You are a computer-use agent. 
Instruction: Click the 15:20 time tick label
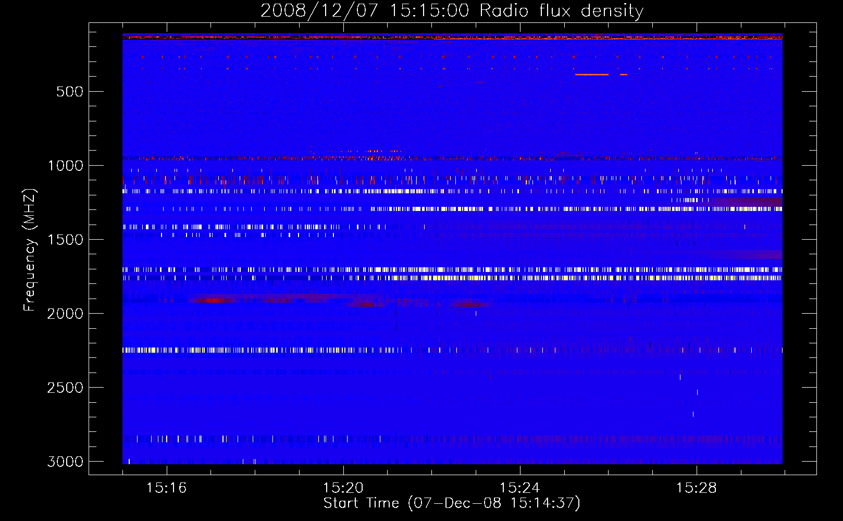[343, 488]
